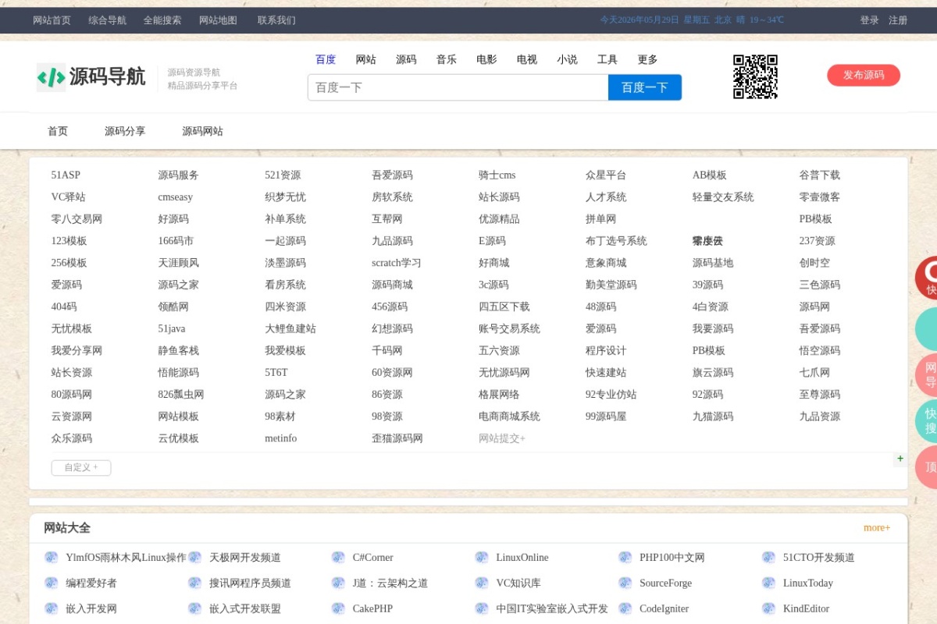Click the favicon beside 51CTO开发频道

coord(769,558)
